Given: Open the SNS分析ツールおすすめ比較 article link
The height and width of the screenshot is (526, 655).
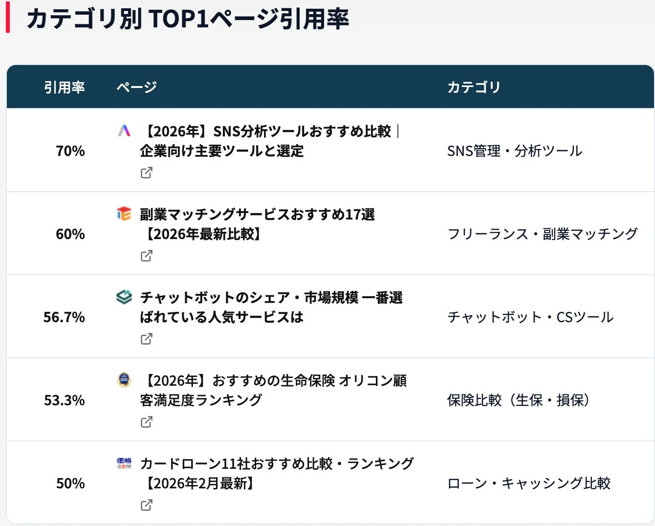Looking at the screenshot, I should click(271, 141).
